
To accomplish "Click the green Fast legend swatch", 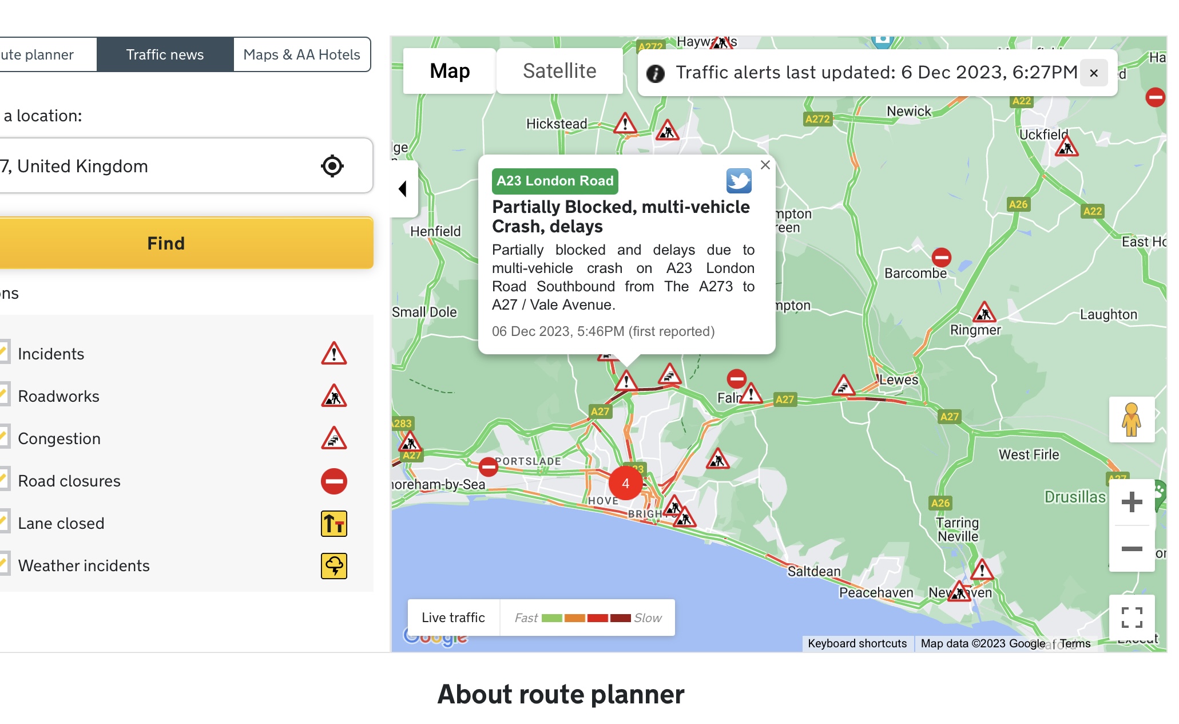I will coord(552,618).
